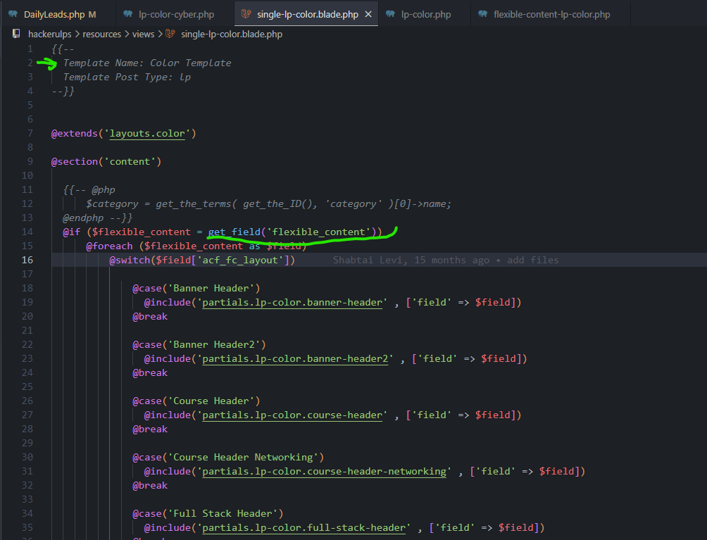Expand the views breadcrumb folder
The image size is (707, 540).
[143, 34]
